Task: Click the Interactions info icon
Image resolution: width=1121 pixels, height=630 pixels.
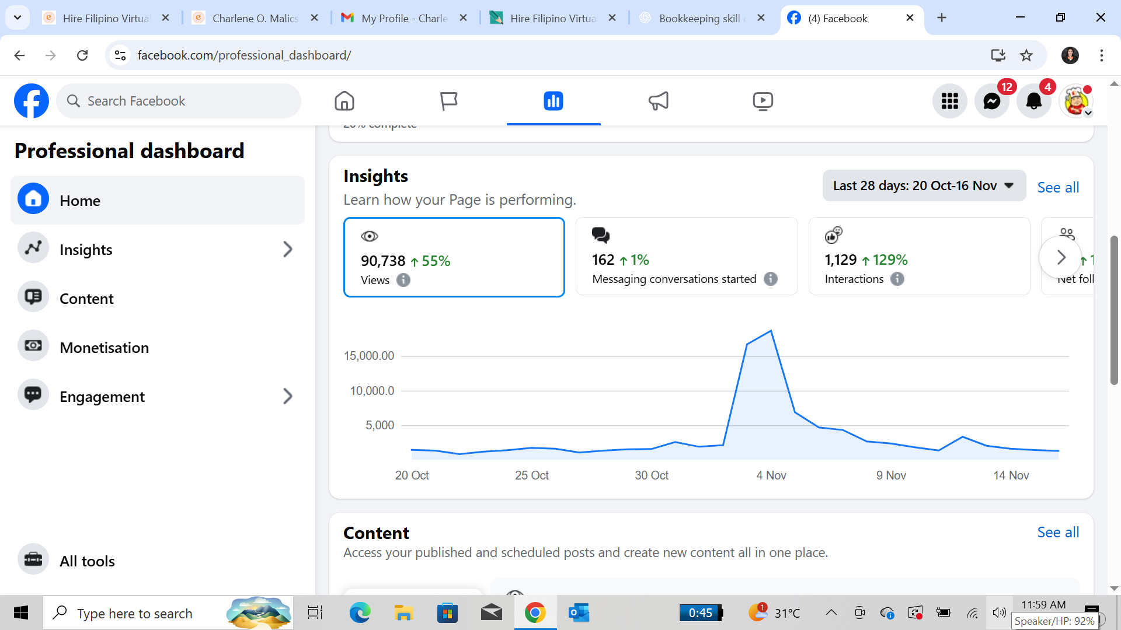Action: click(x=897, y=279)
